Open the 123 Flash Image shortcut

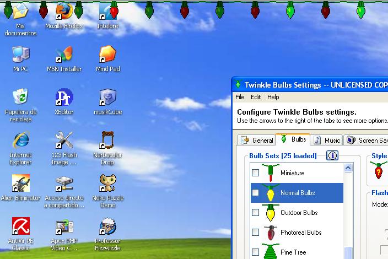(x=64, y=140)
